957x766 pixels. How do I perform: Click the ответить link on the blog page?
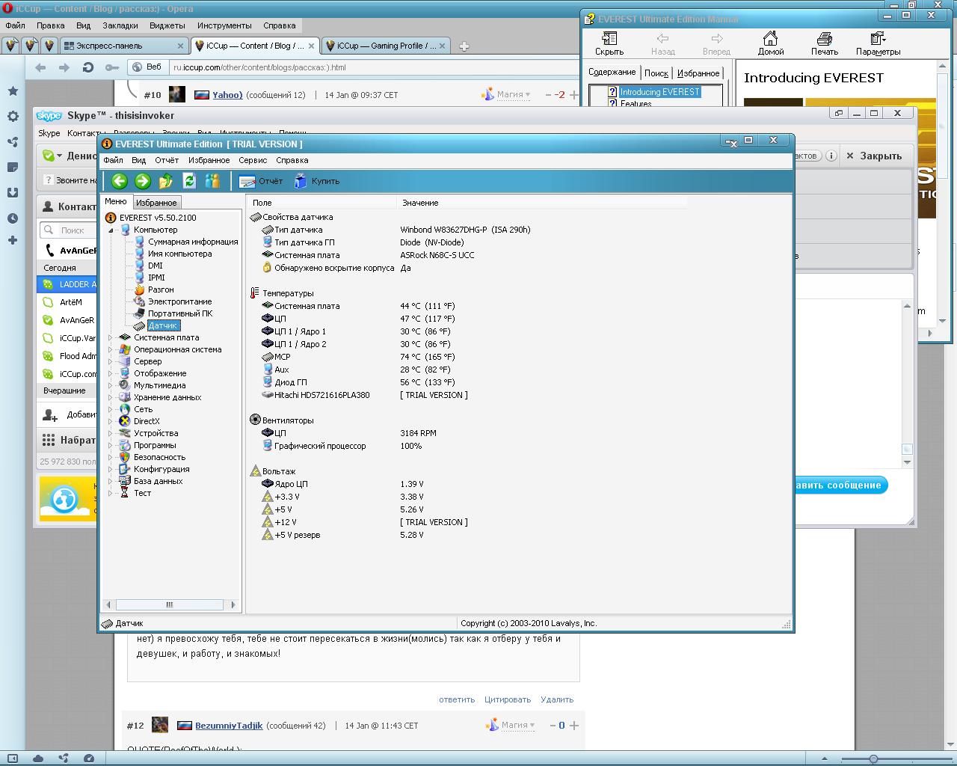457,700
